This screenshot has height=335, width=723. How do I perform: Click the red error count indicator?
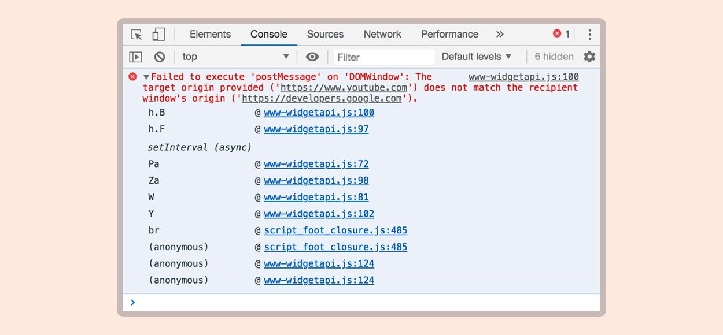pos(561,34)
